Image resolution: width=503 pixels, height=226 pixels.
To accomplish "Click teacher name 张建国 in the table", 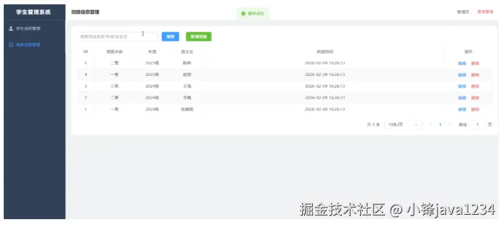I will coord(187,110).
